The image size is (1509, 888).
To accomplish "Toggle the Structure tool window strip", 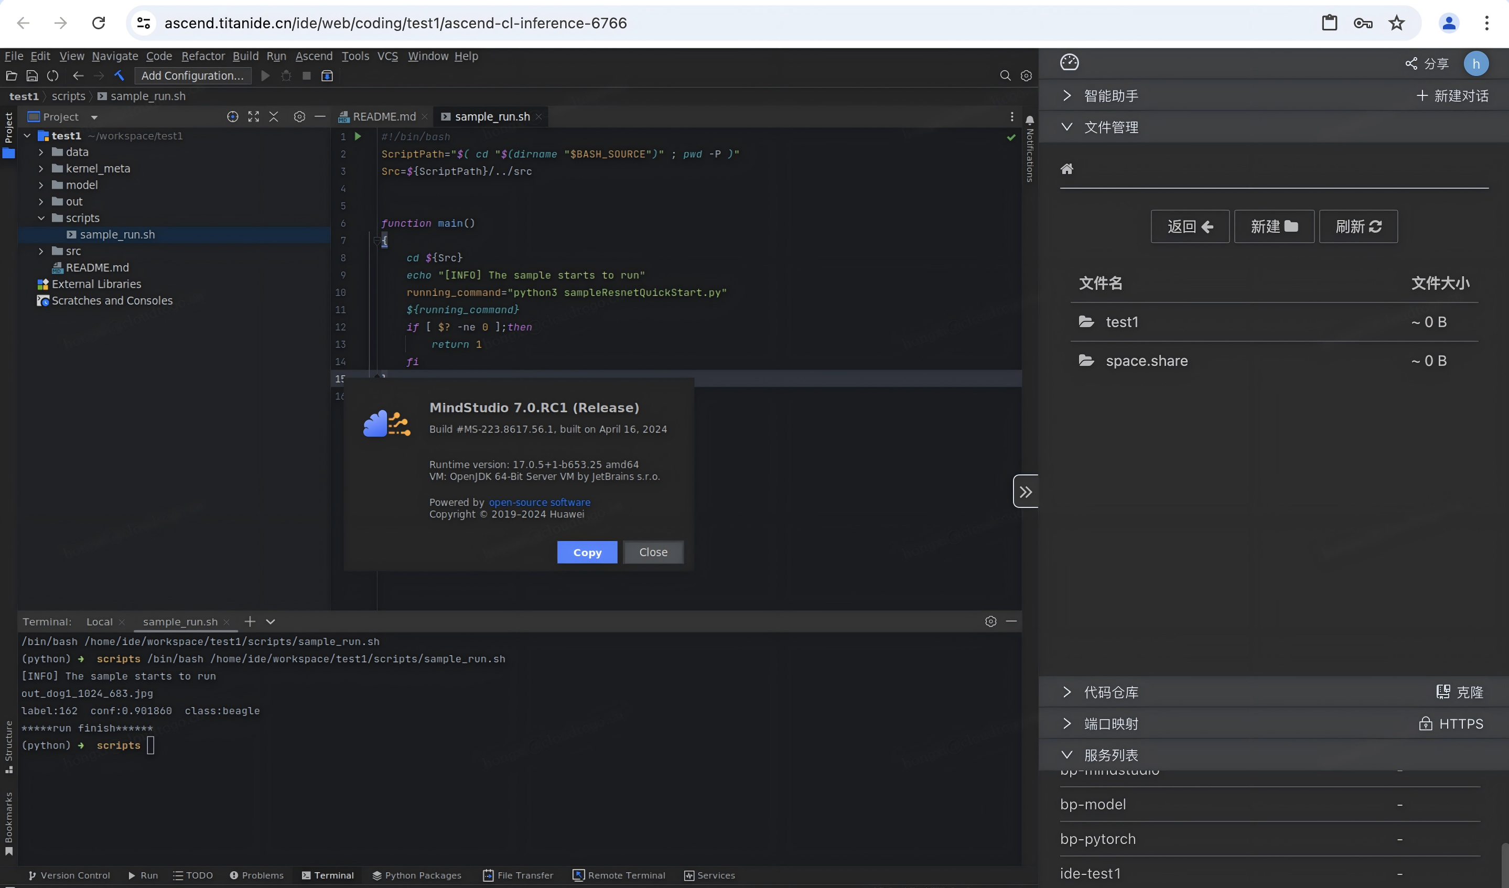I will click(8, 745).
